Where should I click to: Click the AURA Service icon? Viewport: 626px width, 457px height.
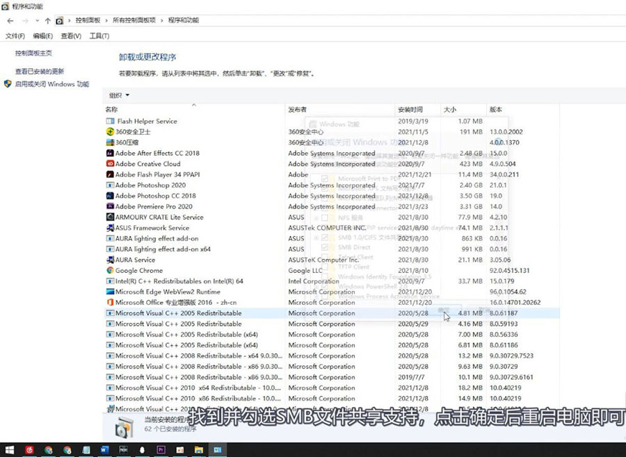110,260
